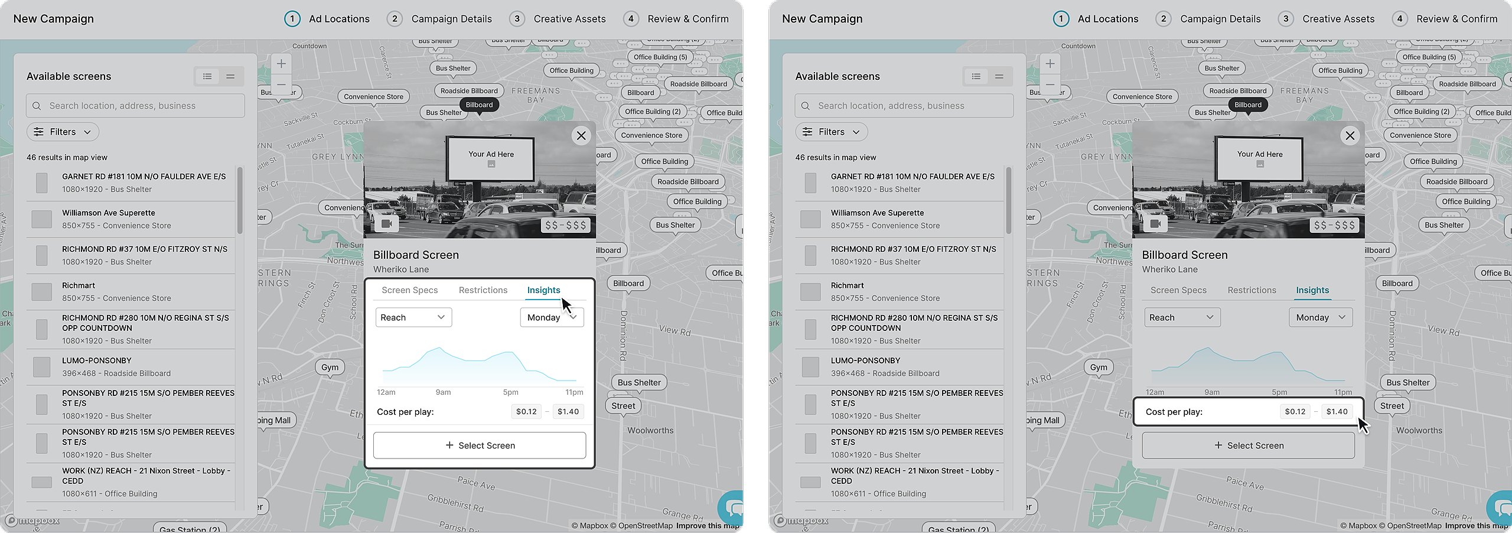This screenshot has width=1512, height=533.
Task: Open LUMO-PONSONBY thumbnail in right window
Action: pos(810,367)
